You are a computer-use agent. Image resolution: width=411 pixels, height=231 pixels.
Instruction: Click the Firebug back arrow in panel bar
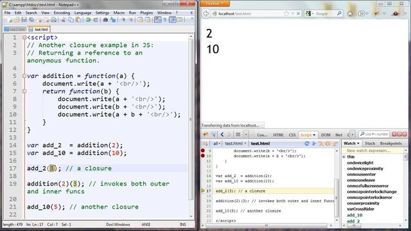(222, 135)
